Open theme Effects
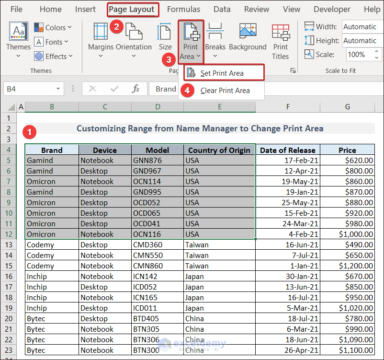This screenshot has height=360, width=384. click(x=53, y=56)
